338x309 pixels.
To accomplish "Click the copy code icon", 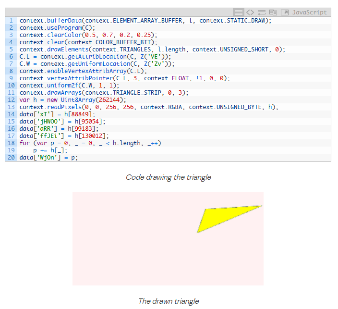I will pos(273,12).
